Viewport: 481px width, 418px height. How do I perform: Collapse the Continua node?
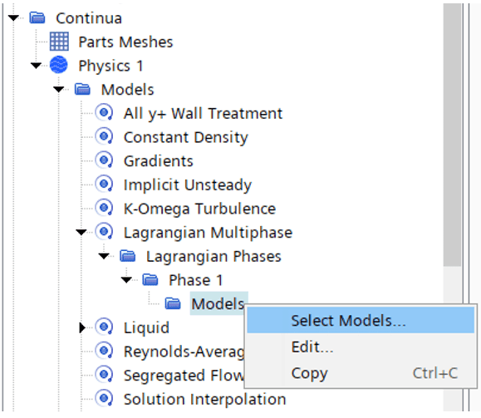point(13,17)
